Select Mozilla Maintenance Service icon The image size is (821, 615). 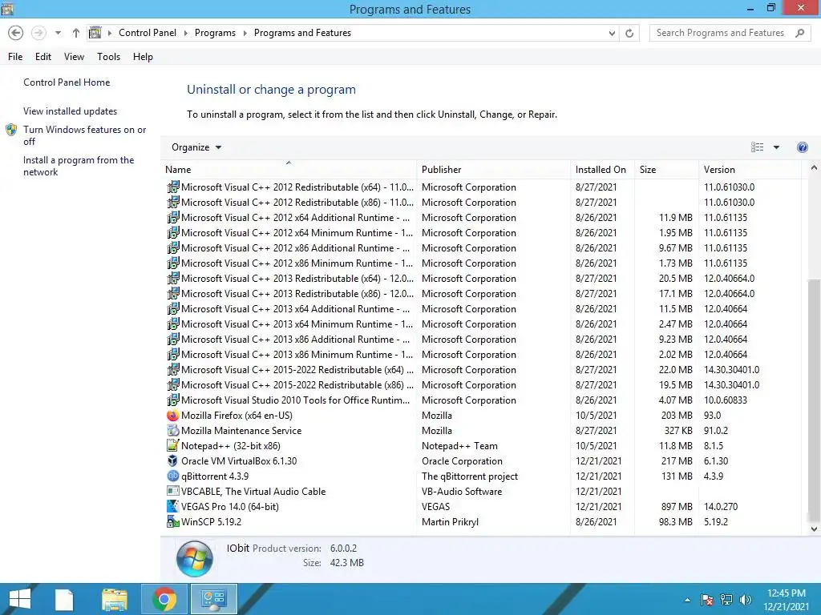click(173, 430)
